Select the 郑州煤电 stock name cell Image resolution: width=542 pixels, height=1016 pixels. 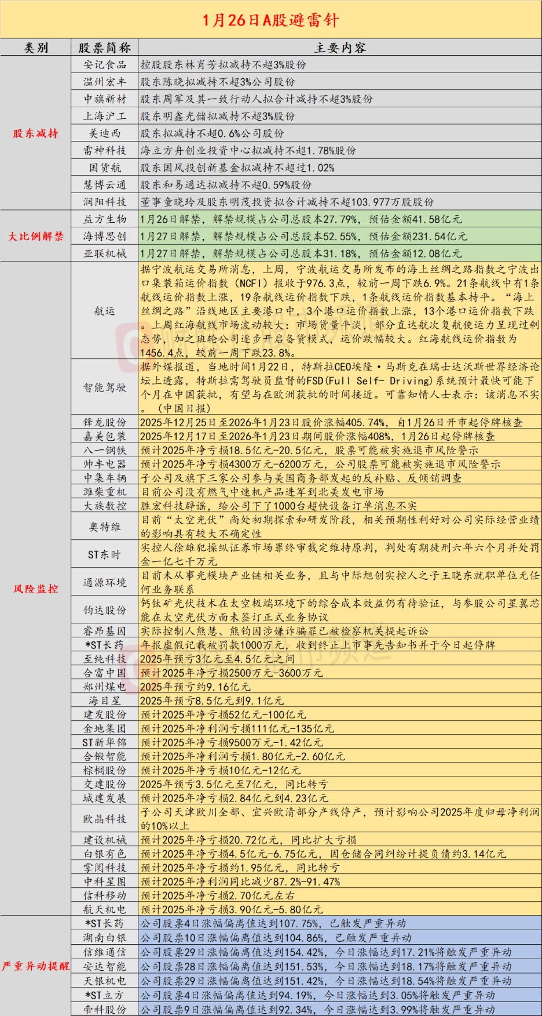pos(104,687)
